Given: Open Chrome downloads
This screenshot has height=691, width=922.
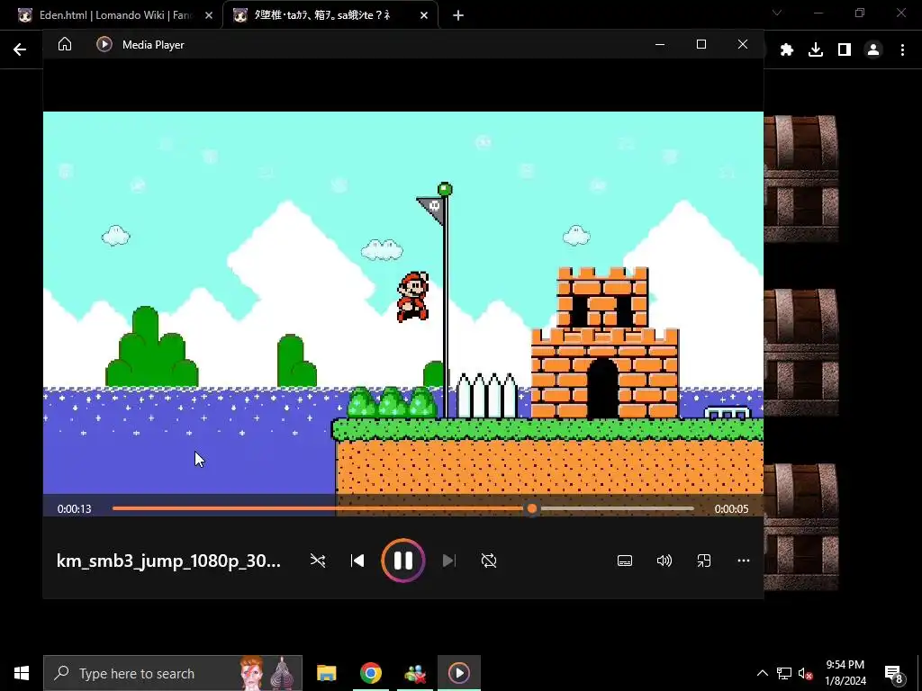Looking at the screenshot, I should click(816, 49).
